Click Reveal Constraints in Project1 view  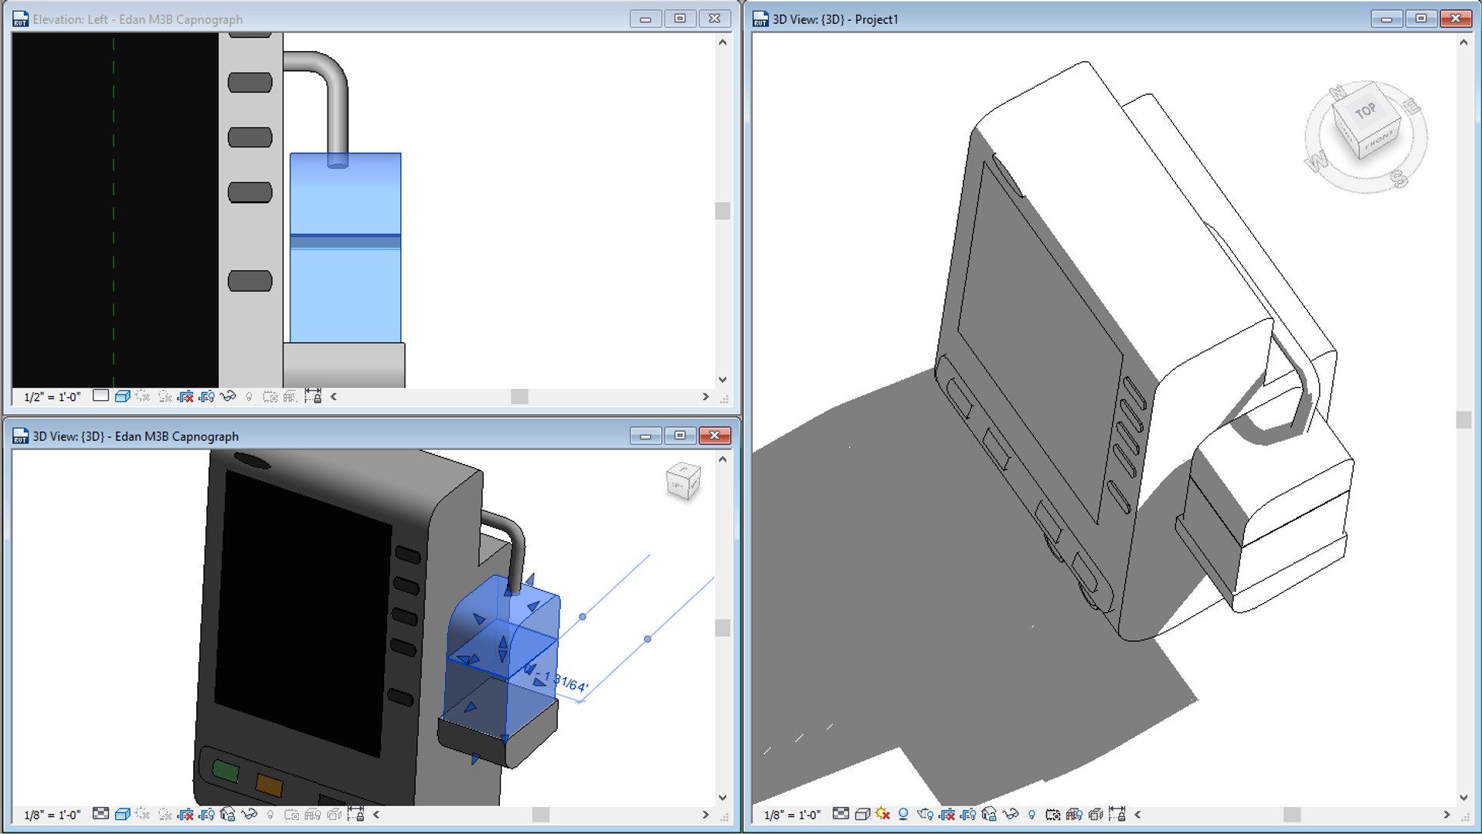1117,814
